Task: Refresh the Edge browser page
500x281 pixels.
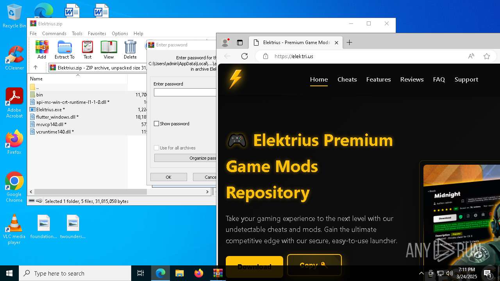Action: coord(245,56)
